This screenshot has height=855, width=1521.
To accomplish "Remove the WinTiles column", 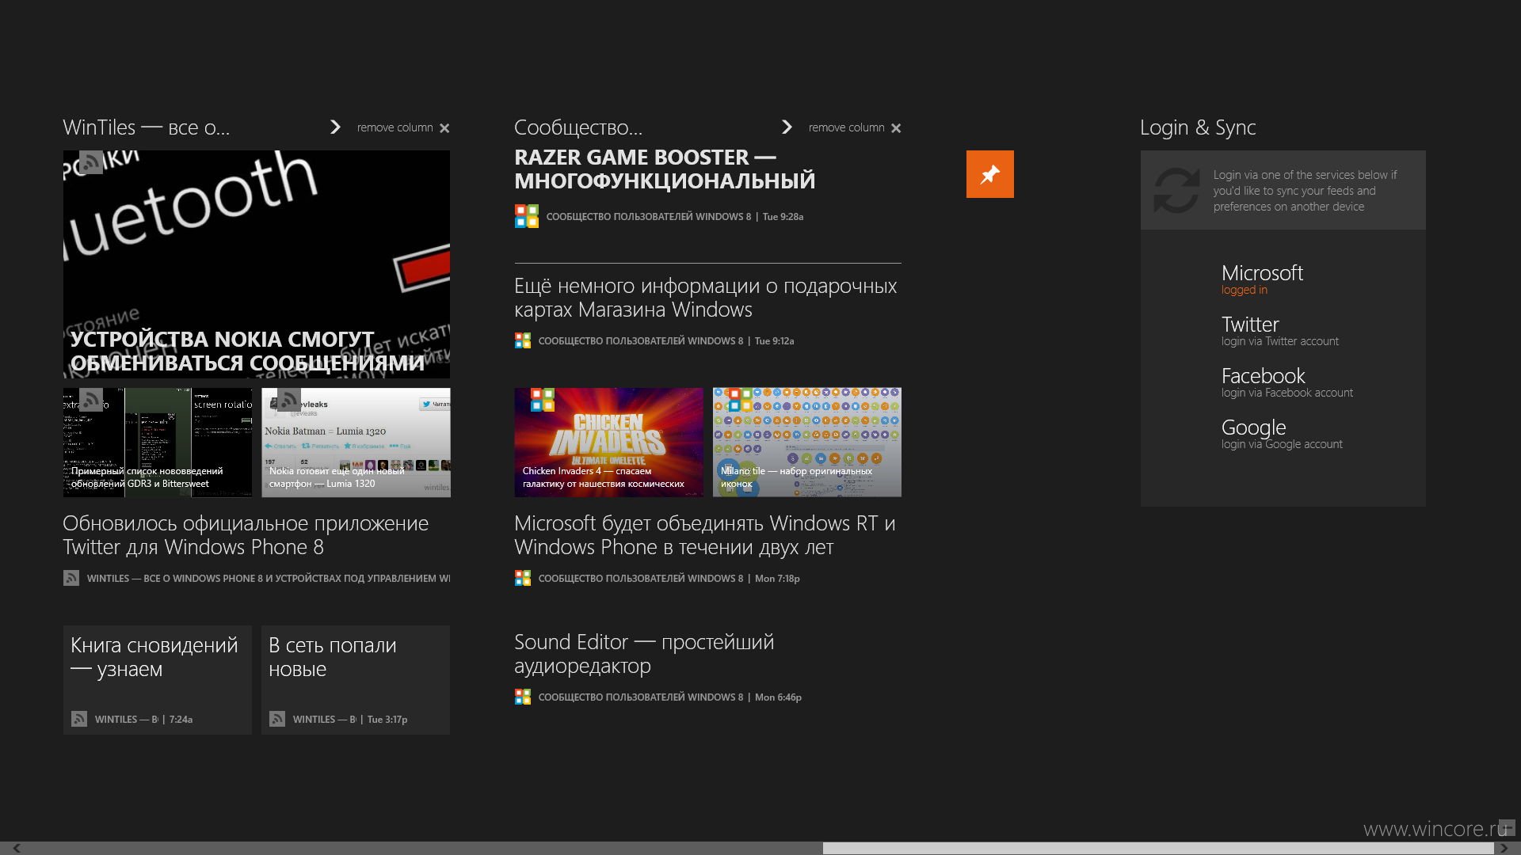I will coord(403,127).
